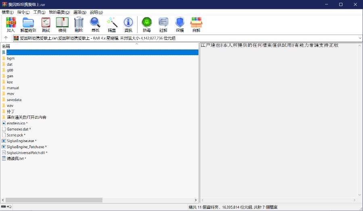This screenshot has height=211, width=363.
Task: Click the comment pane scroll-right arrow
Action: 355,200
